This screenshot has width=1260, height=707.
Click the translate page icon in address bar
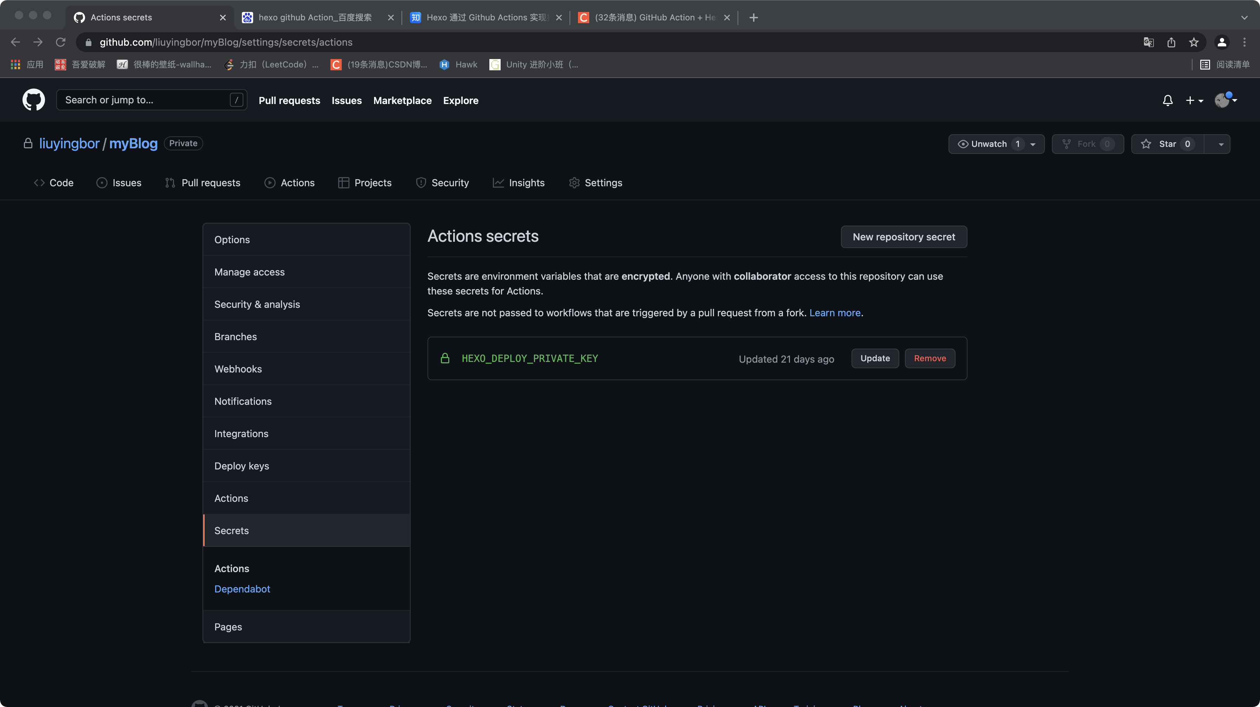pos(1149,42)
